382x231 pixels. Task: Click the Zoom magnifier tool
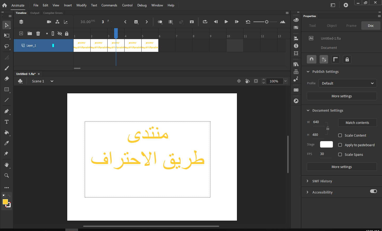coord(7,175)
